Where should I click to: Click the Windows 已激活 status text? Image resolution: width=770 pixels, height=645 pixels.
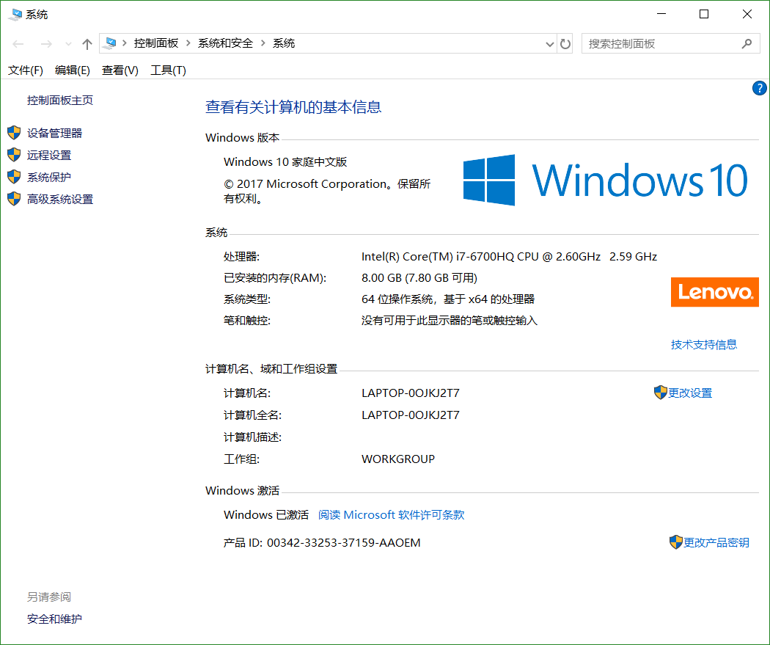(x=266, y=515)
